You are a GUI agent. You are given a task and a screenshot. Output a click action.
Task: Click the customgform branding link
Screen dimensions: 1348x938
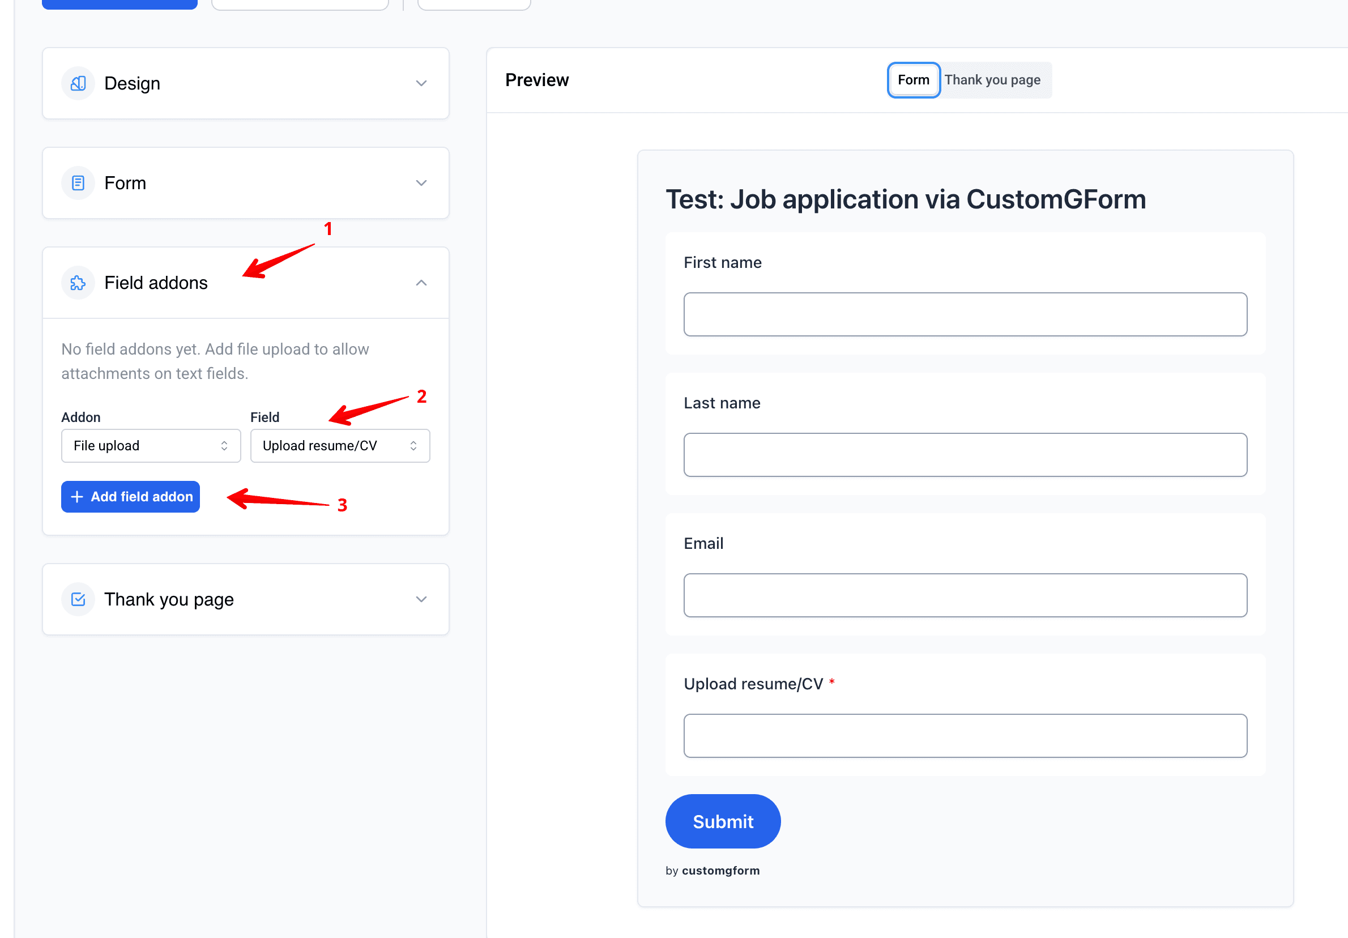tap(720, 871)
